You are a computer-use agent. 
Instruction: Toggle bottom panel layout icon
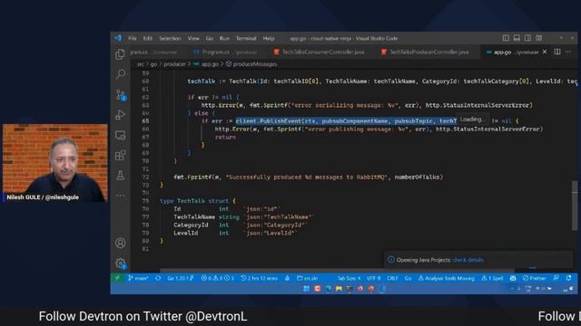tap(517, 38)
